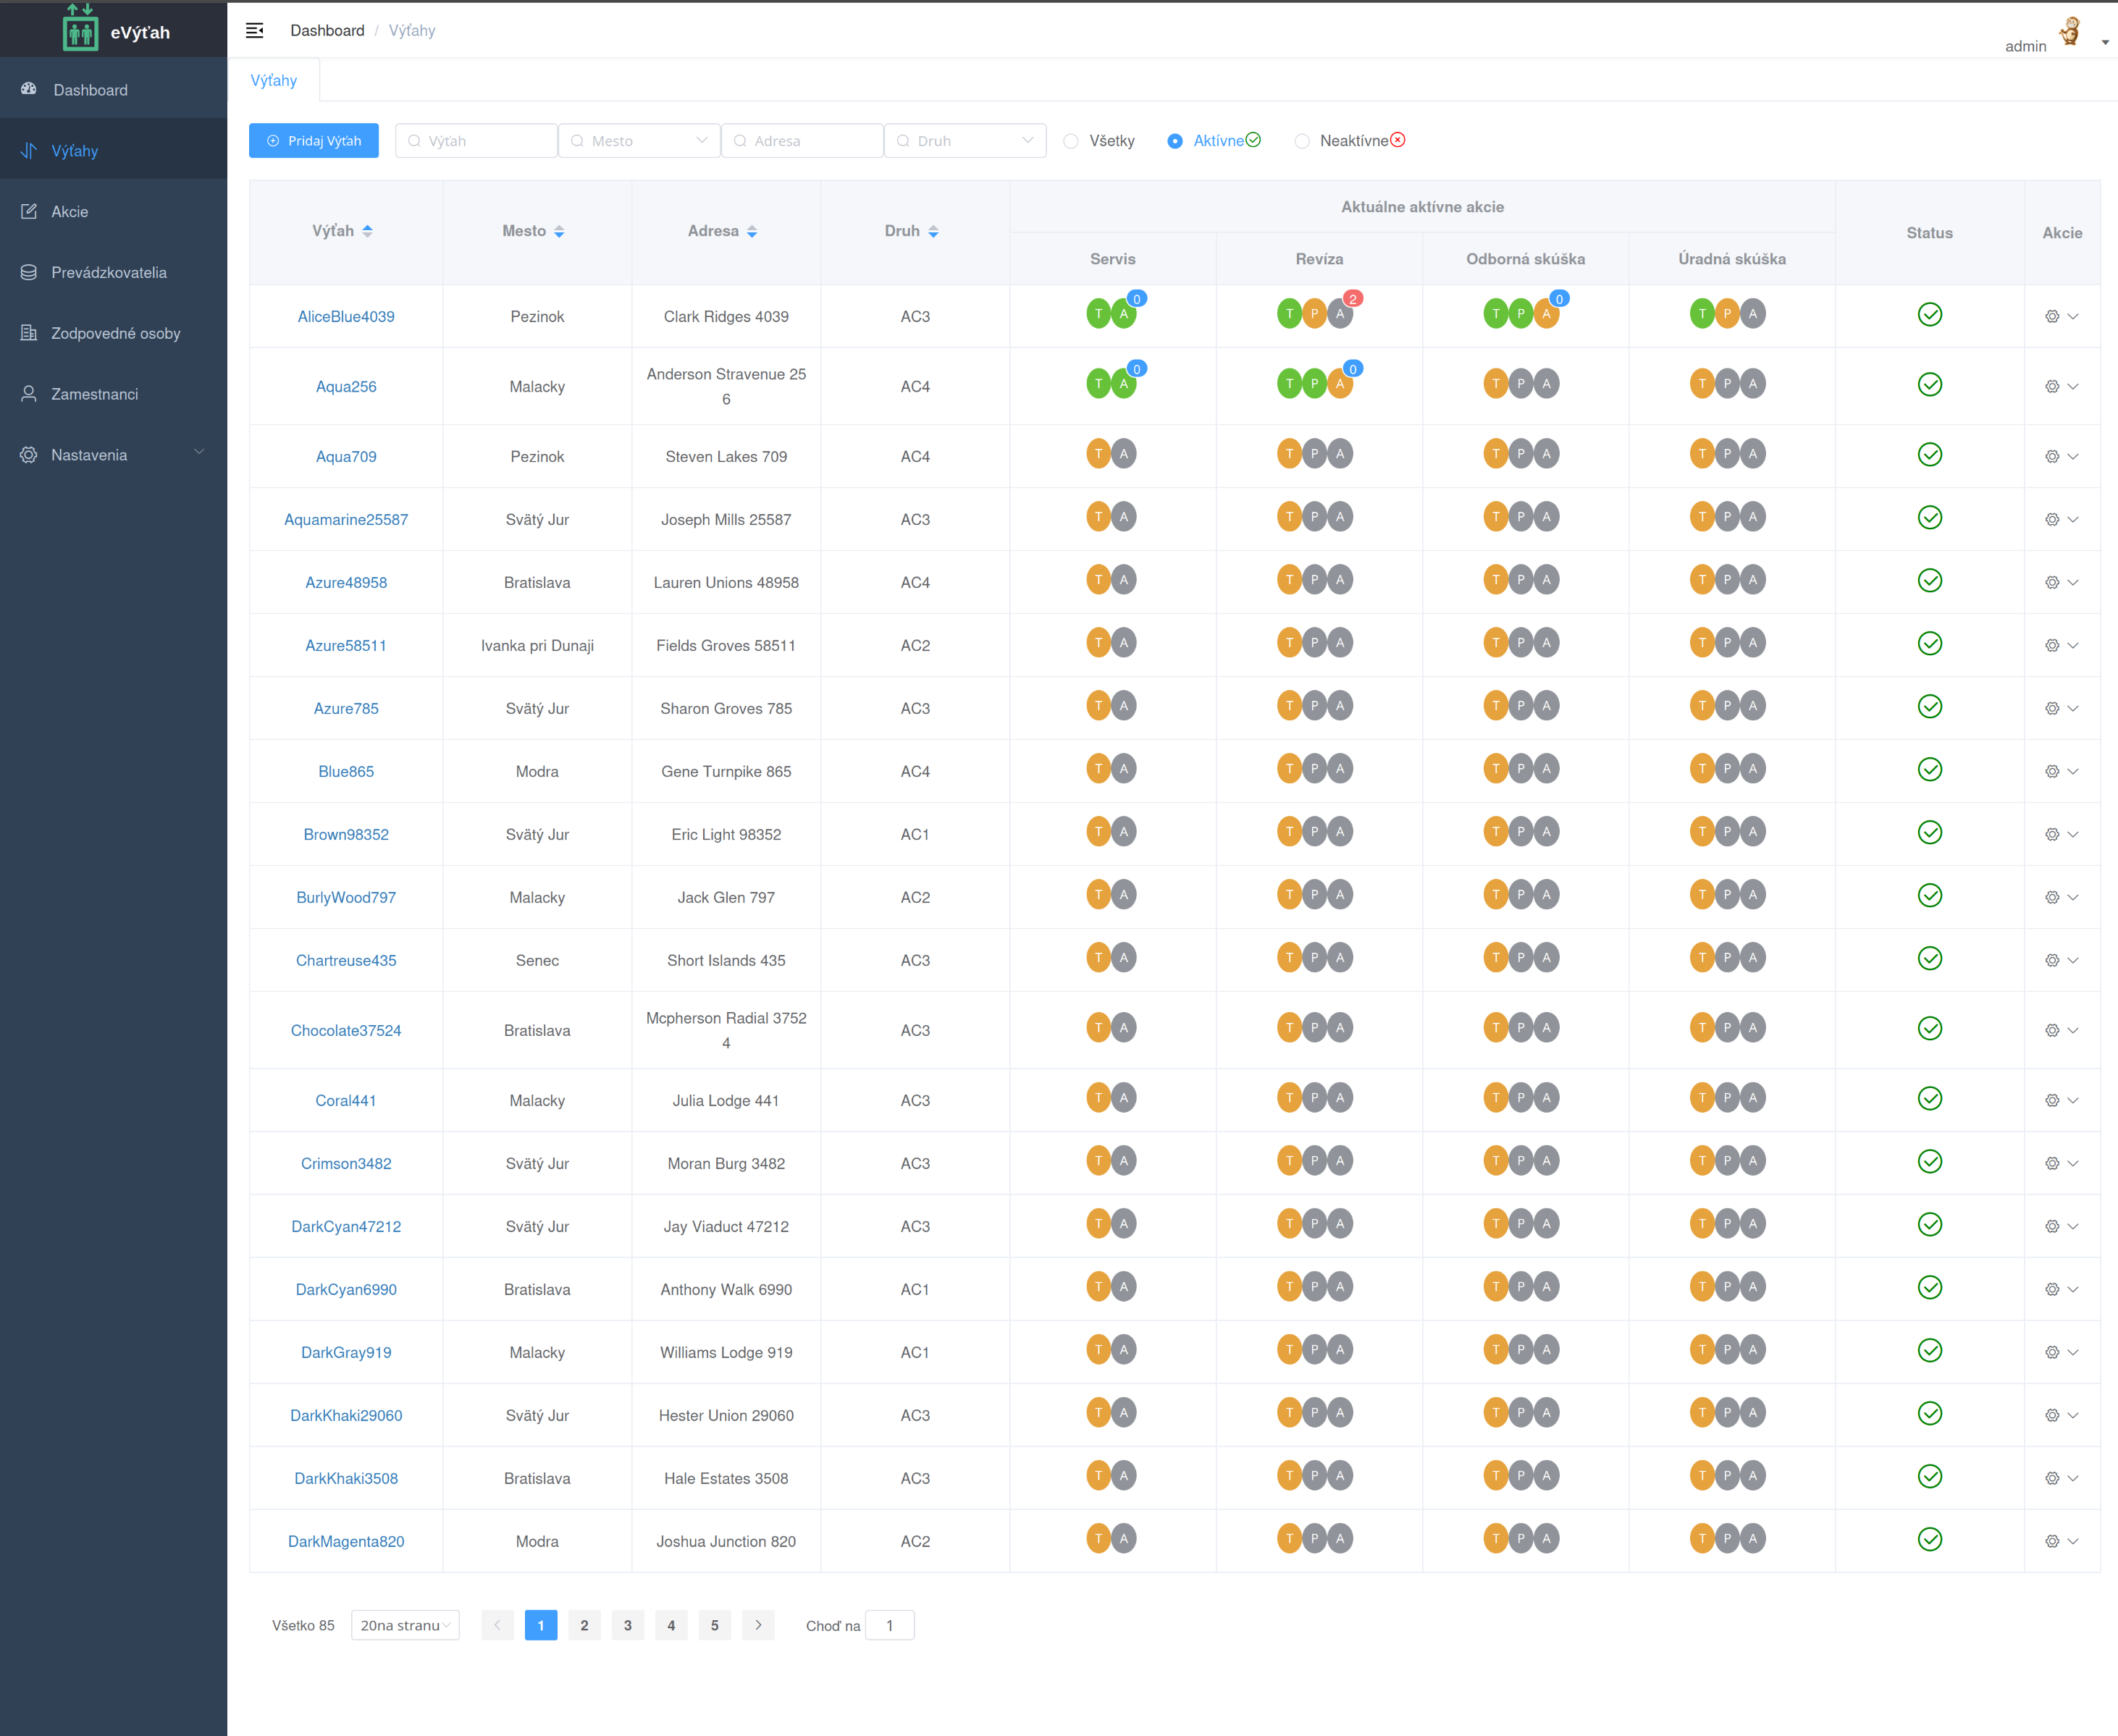2118x1736 pixels.
Task: Open the Mesto filter dropdown
Action: click(x=639, y=141)
